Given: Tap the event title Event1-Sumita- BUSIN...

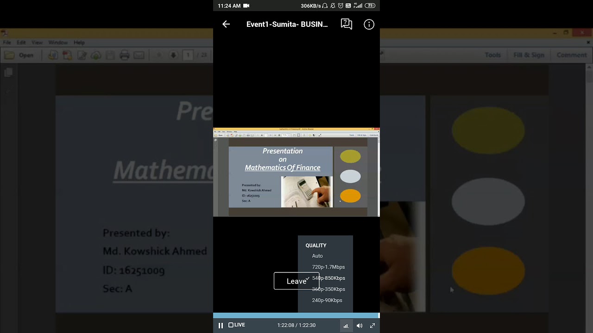Looking at the screenshot, I should [x=287, y=25].
